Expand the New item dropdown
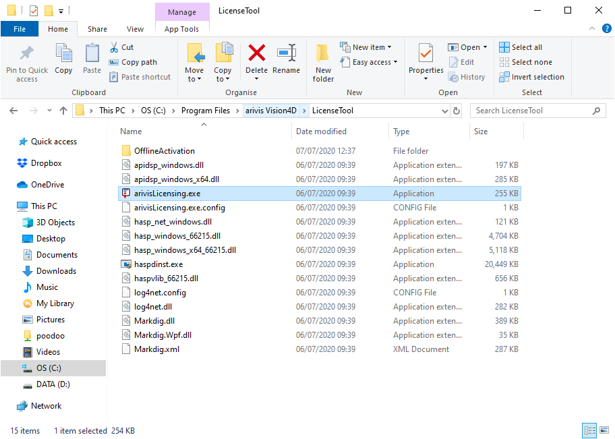 coord(368,47)
